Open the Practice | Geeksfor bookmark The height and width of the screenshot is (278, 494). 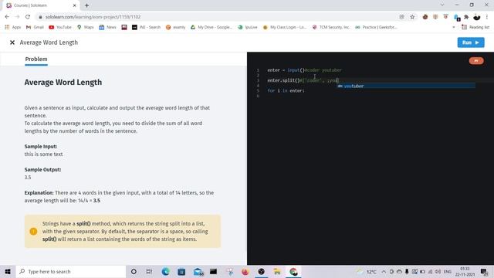coord(376,28)
